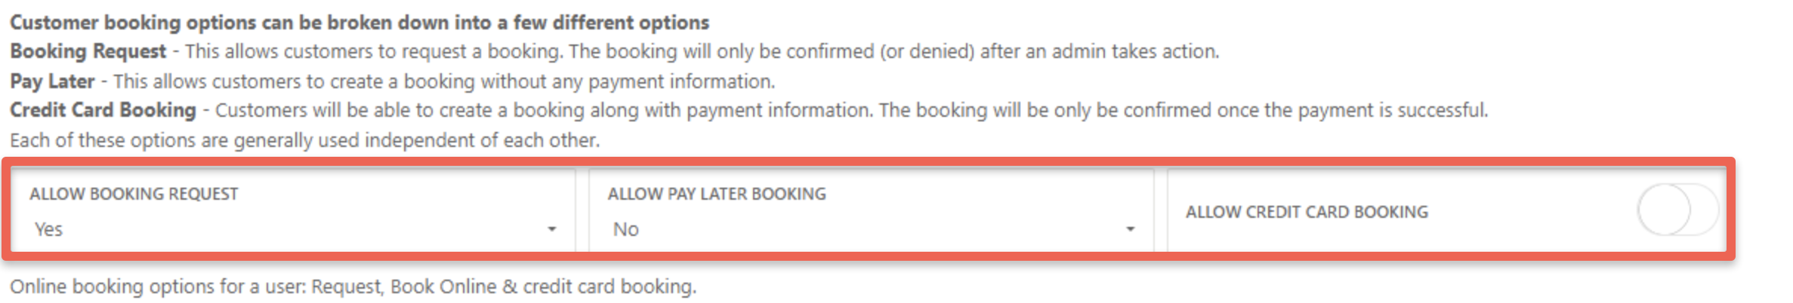Viewport: 1793px width, 303px height.
Task: Click the ALLOW PAY LATER BOOKING field label
Action: click(716, 194)
